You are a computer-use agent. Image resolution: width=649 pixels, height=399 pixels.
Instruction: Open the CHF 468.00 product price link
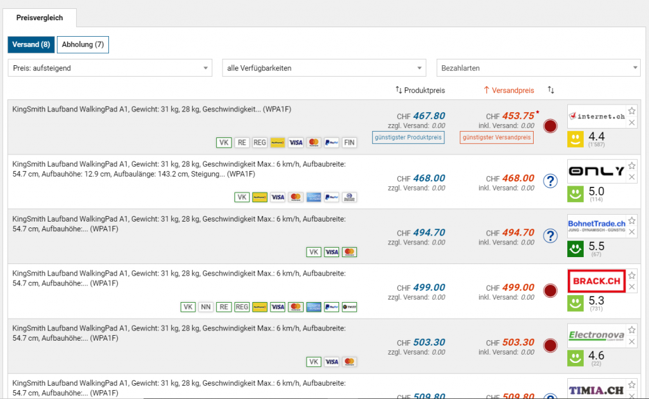click(428, 179)
